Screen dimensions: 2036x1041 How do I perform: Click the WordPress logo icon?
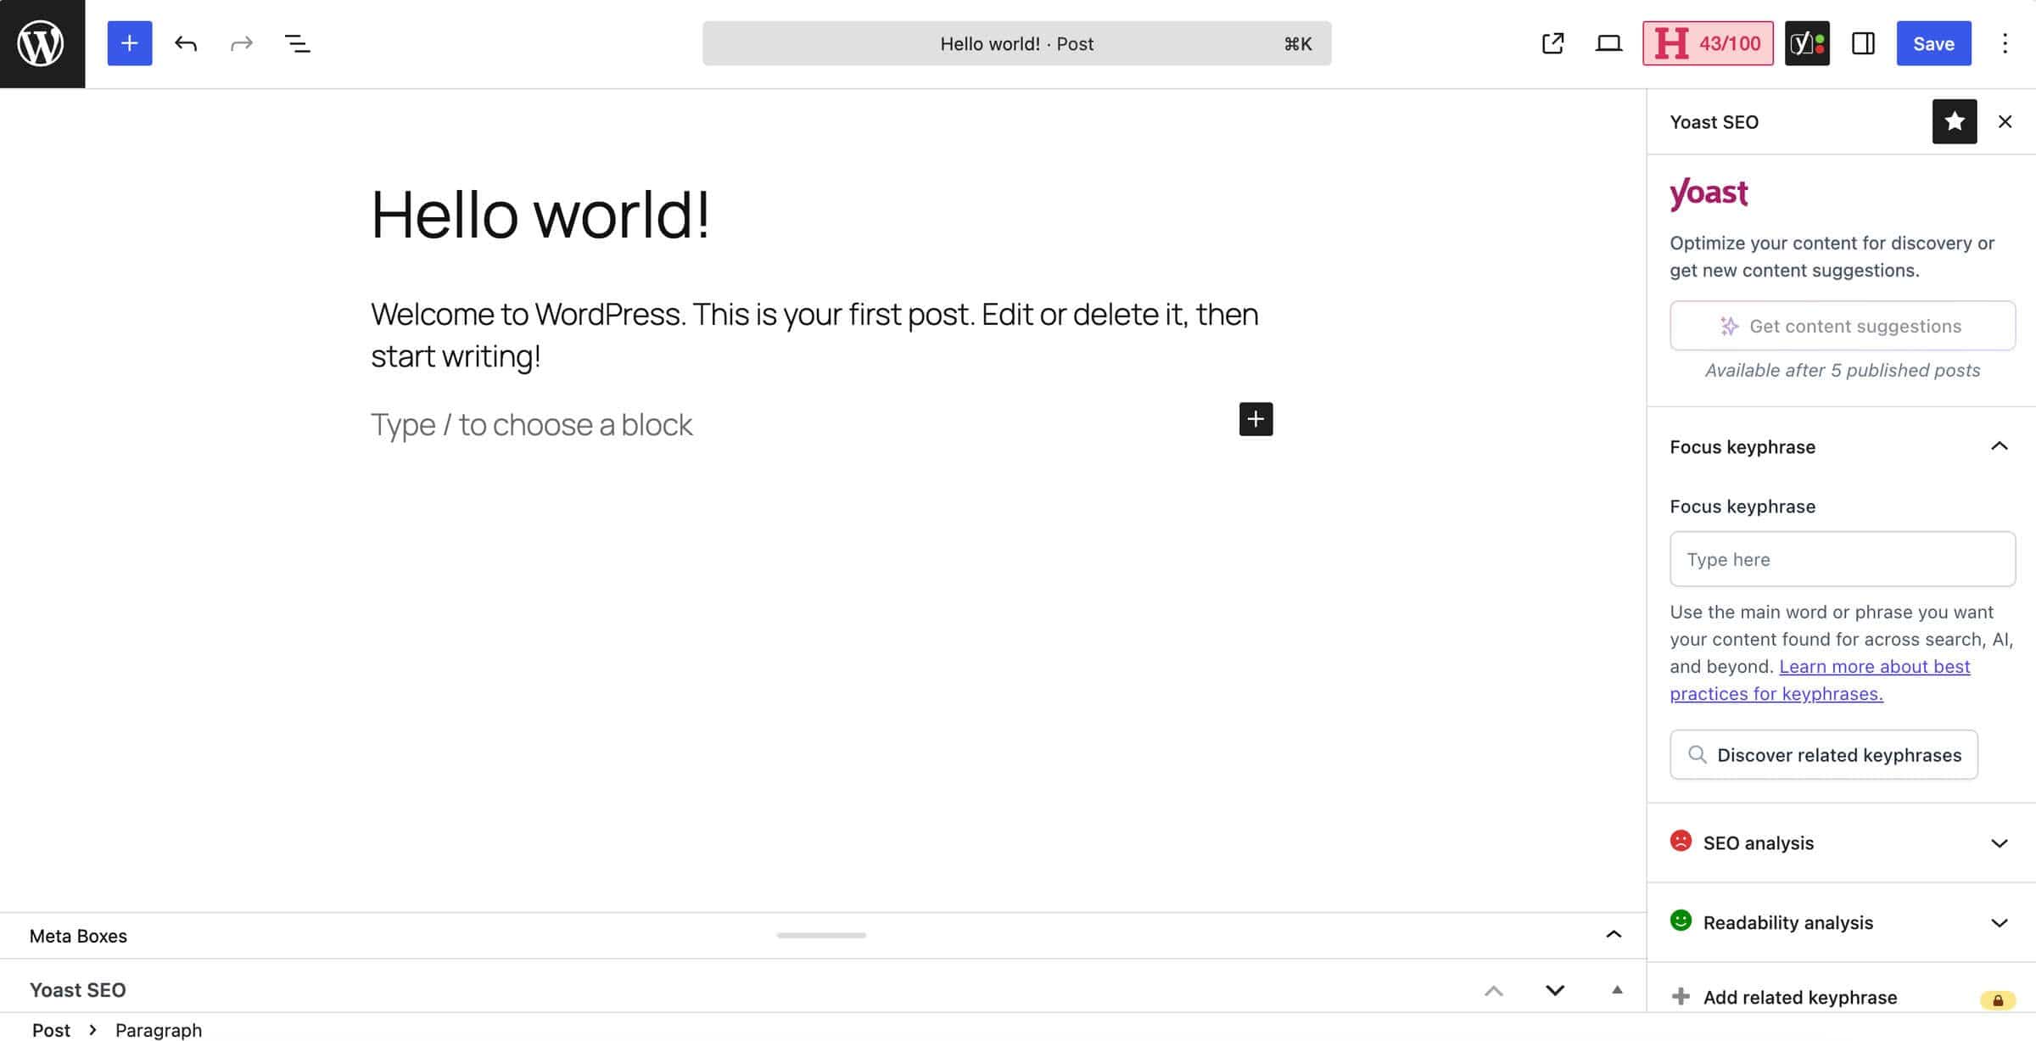[x=42, y=43]
